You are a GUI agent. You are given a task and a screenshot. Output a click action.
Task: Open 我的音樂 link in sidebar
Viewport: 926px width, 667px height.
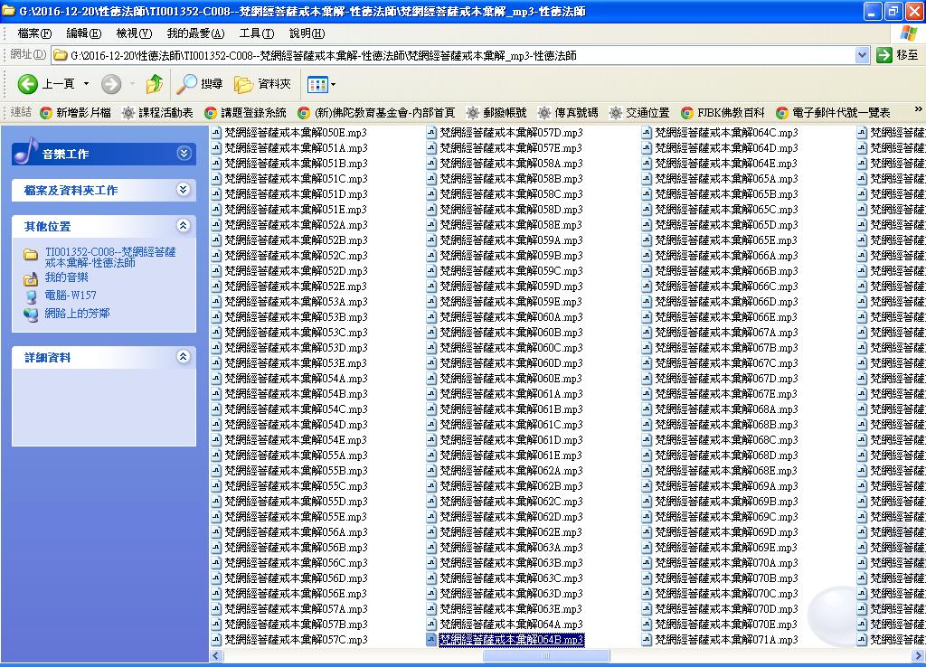[x=67, y=277]
